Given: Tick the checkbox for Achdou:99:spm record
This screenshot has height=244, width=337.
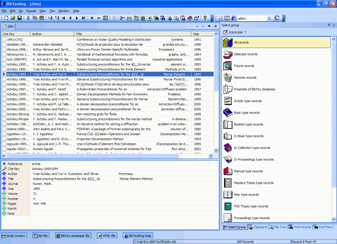Looking at the screenshot, I should coord(4,119).
